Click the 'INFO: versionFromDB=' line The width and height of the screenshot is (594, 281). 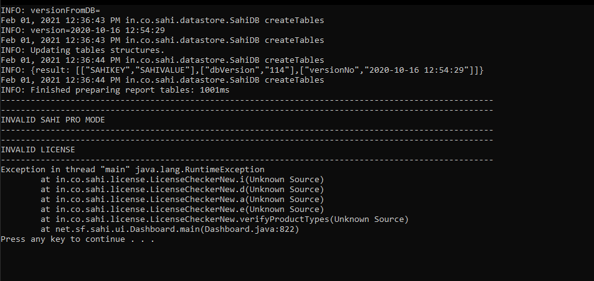click(x=50, y=11)
